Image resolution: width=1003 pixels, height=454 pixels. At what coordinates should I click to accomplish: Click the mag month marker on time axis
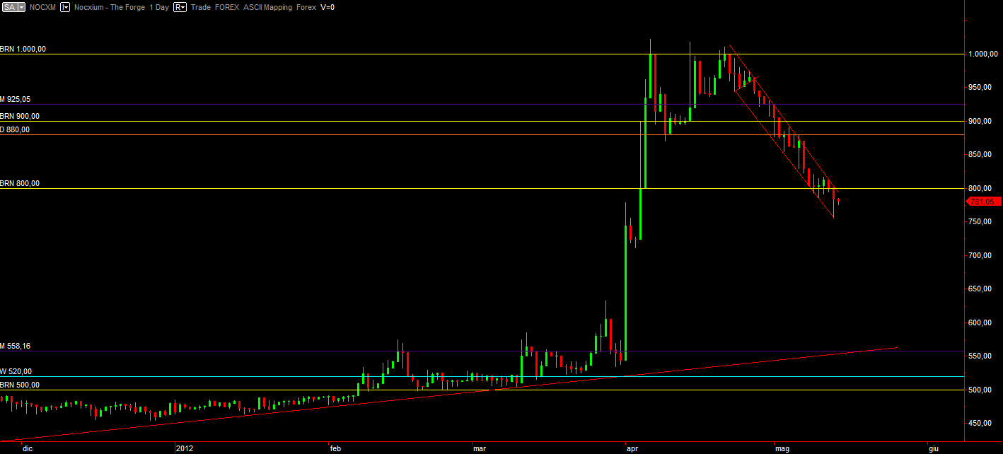pyautogui.click(x=782, y=448)
